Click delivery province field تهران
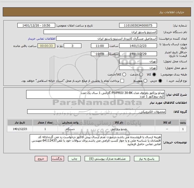The height and width of the screenshot is (188, 194). pyautogui.click(x=138, y=61)
